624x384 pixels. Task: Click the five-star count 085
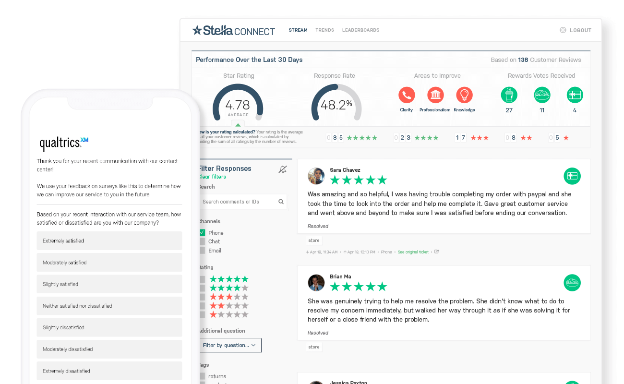(x=335, y=138)
